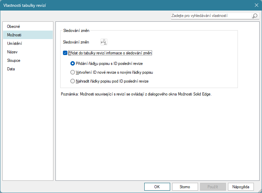Open the Obecné category
The width and height of the screenshot is (262, 193).
point(14,27)
